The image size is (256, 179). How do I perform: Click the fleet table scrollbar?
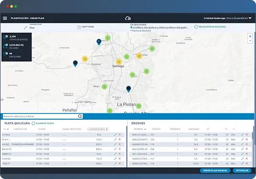click(x=127, y=146)
